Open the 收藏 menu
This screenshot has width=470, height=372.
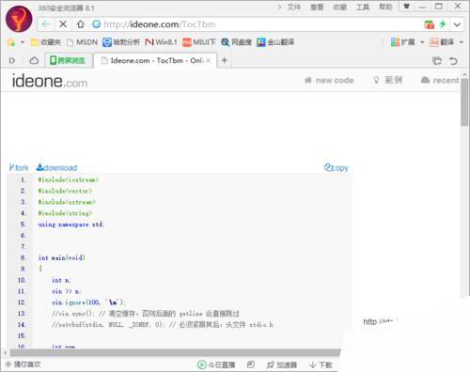[x=339, y=7]
